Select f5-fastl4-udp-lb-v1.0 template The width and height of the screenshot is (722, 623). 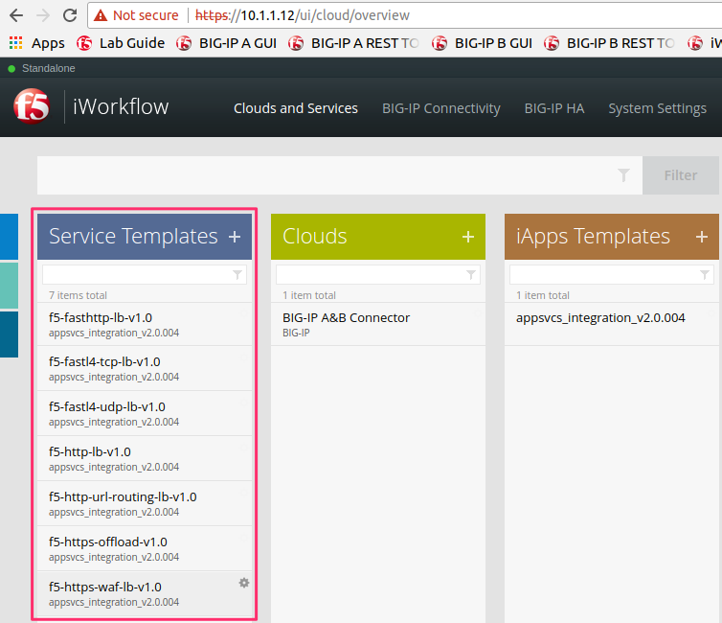click(x=145, y=414)
